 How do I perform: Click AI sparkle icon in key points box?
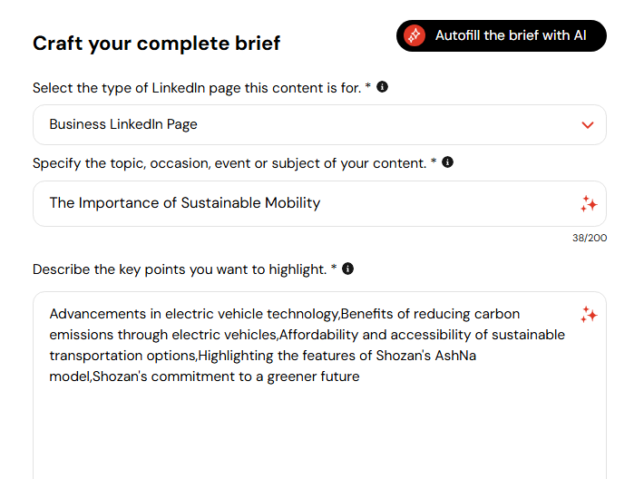[589, 315]
